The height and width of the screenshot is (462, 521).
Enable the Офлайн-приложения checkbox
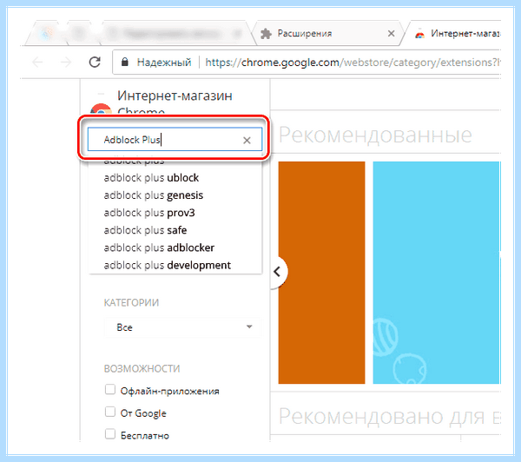[x=110, y=389]
